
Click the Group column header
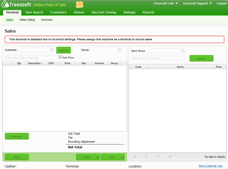(114, 63)
